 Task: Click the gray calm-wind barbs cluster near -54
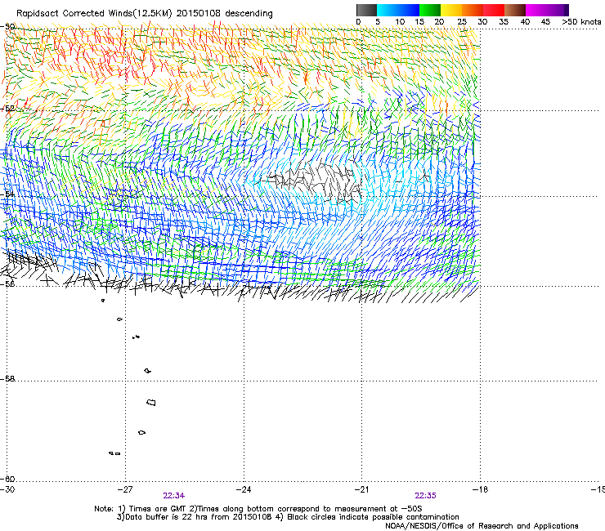pos(315,181)
